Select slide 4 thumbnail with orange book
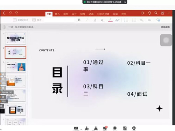This screenshot has height=131, width=175. [x=15, y=81]
